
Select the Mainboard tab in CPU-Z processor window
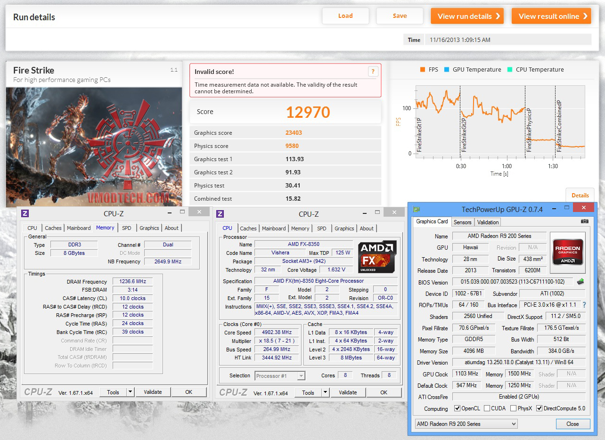pyautogui.click(x=274, y=228)
